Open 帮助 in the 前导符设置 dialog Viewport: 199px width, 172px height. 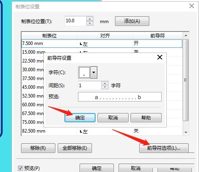146,117
